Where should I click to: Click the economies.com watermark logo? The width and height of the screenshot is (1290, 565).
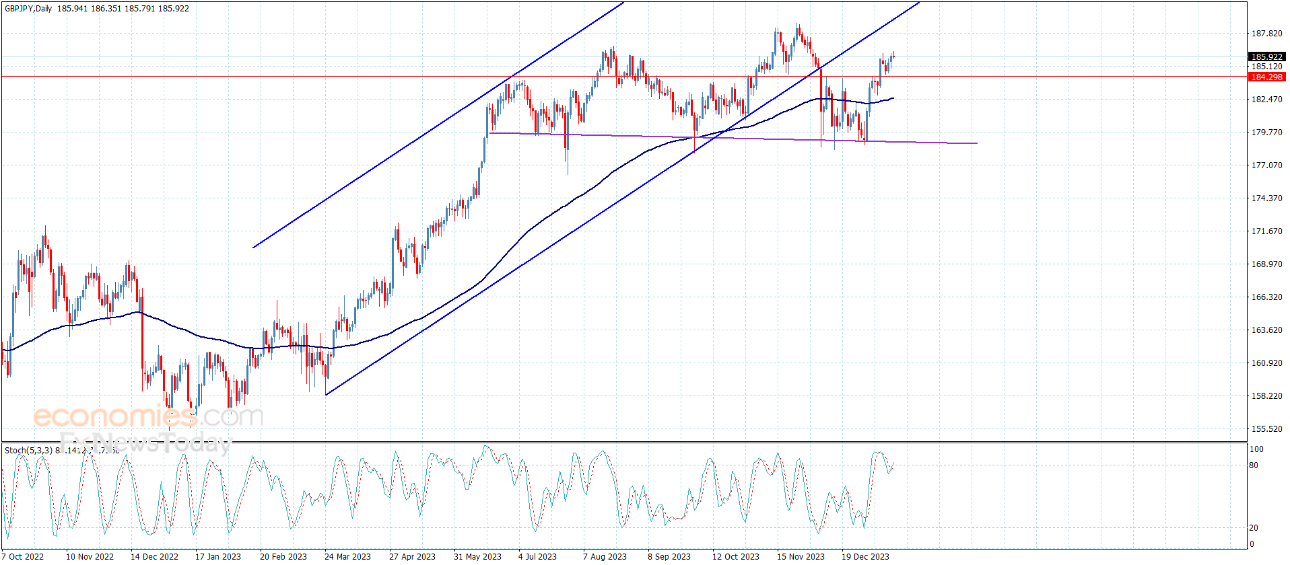(148, 416)
